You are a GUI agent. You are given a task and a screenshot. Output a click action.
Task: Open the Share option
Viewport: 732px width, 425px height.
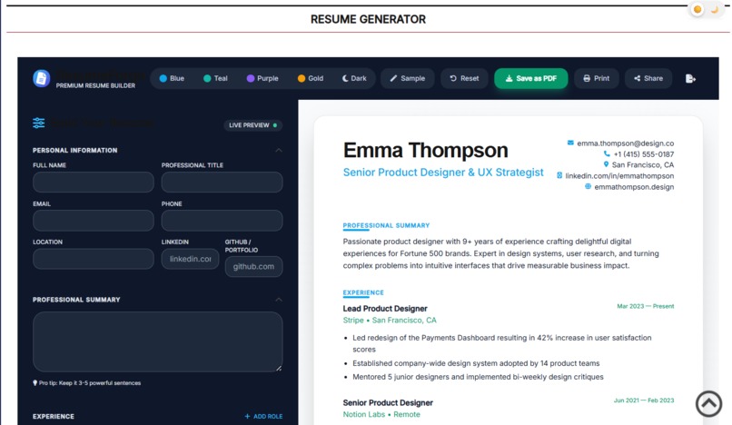tap(648, 78)
